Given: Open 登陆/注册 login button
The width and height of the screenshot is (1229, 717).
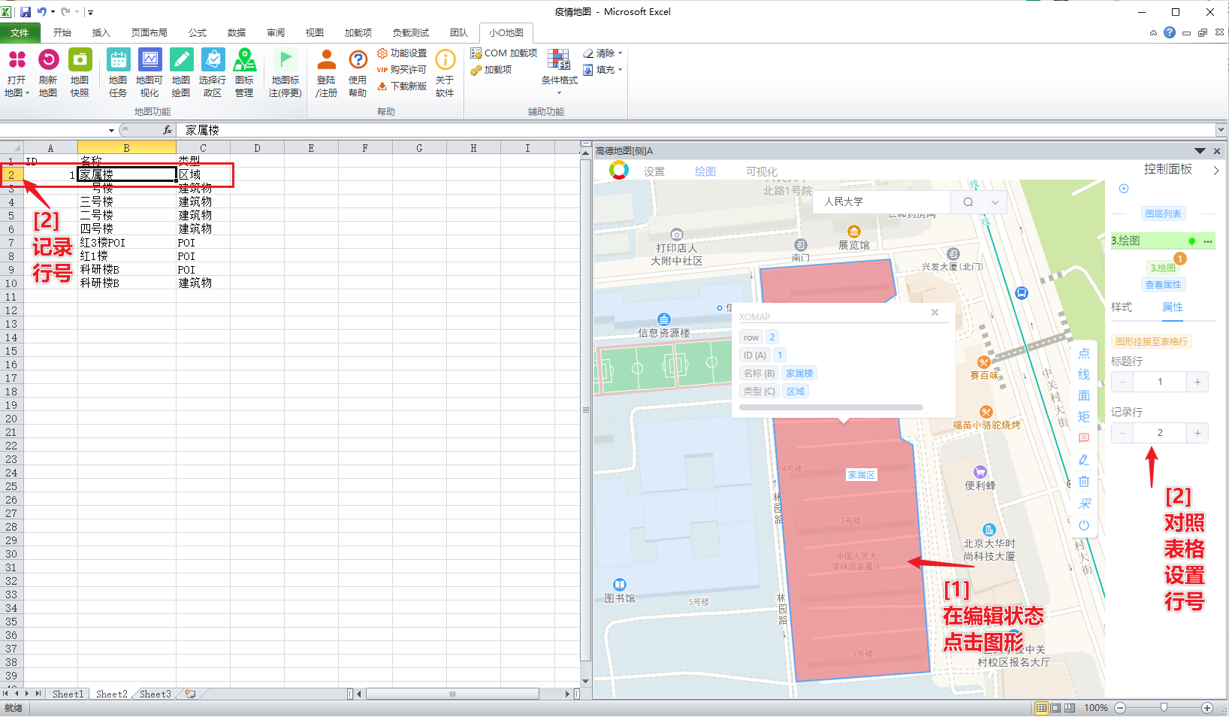Looking at the screenshot, I should [x=326, y=73].
